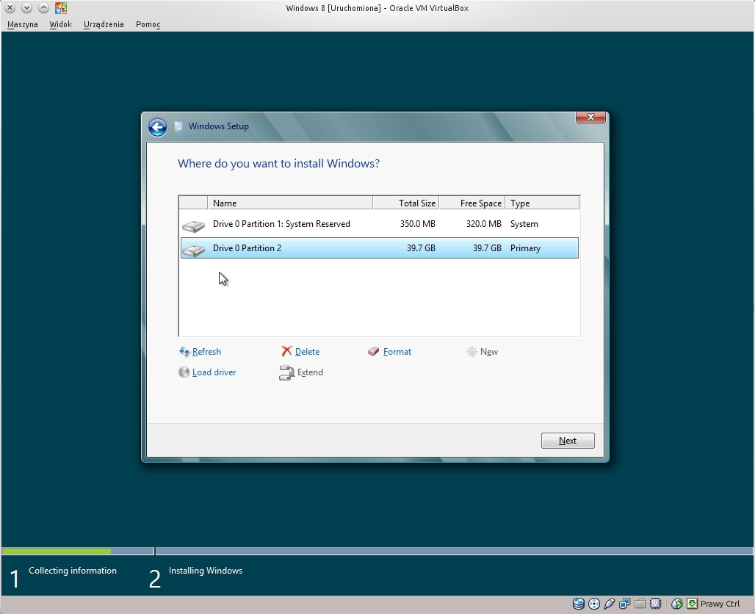This screenshot has height=614, width=755.
Task: Click the USB devices icon in VirtualBox status bar
Action: pos(609,604)
